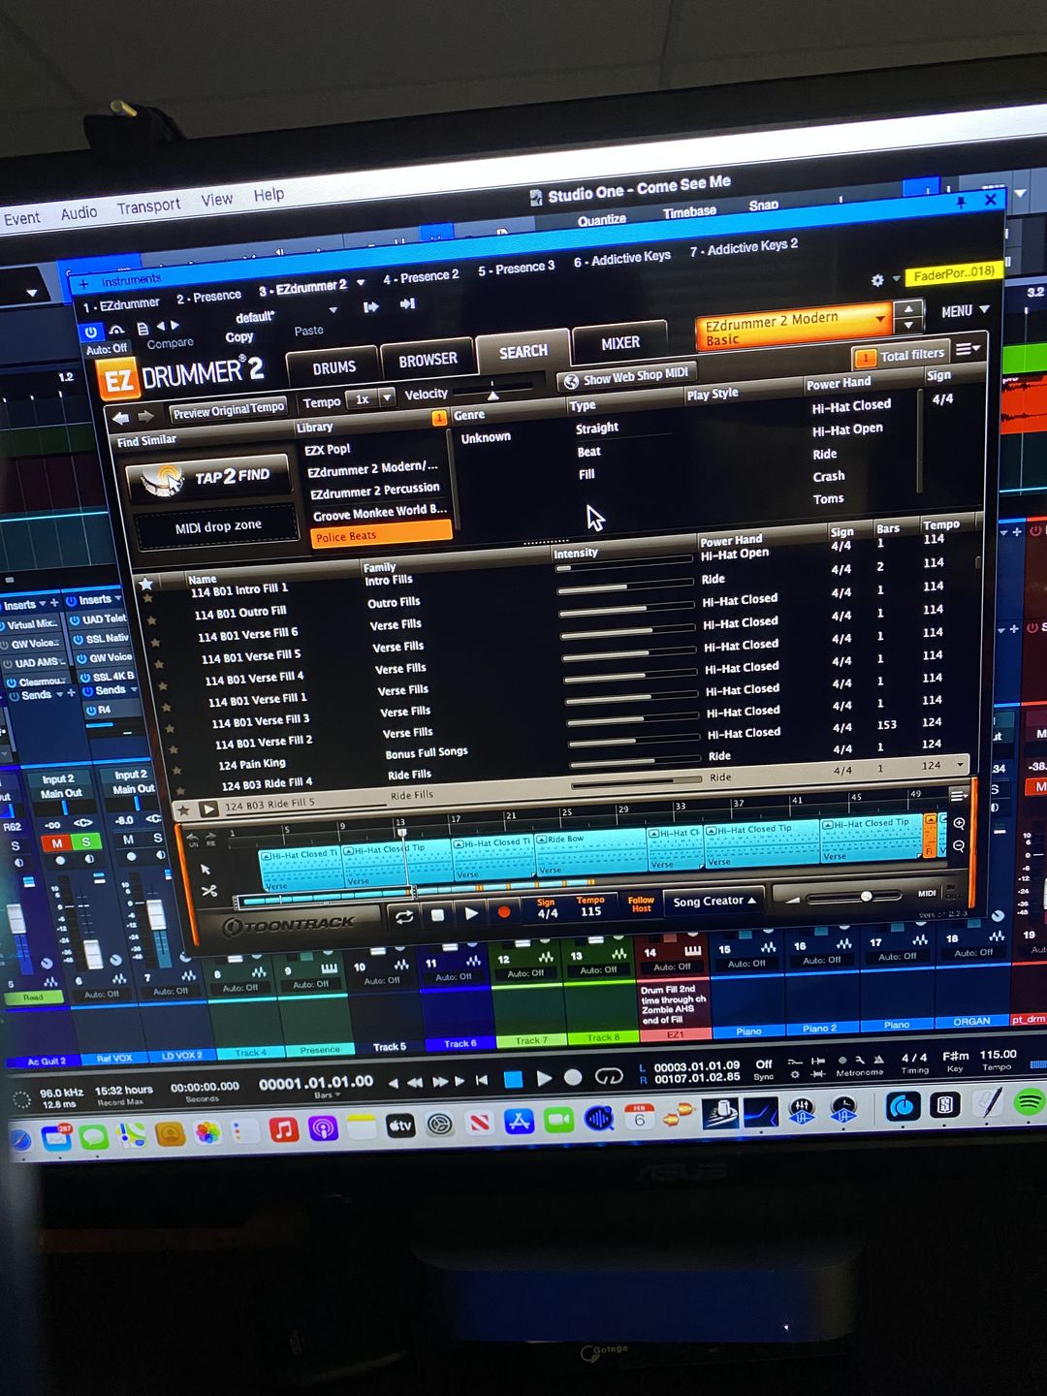Open the Music app in the Dock

pyautogui.click(x=283, y=1129)
